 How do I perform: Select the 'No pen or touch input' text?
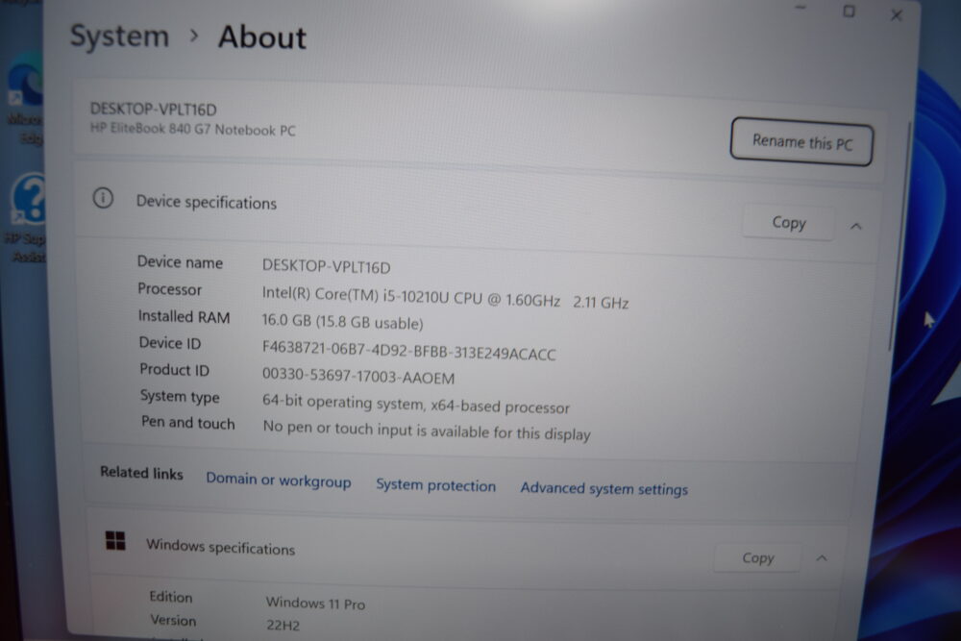pos(426,431)
